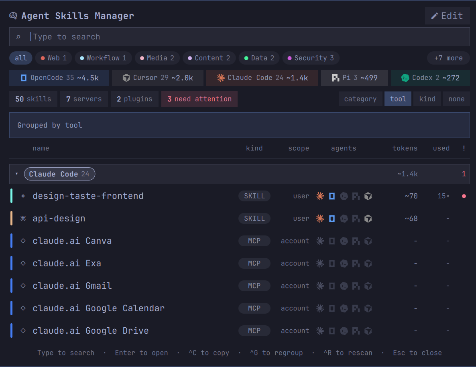This screenshot has height=367, width=476.
Task: Collapse the Claude Code group arrow
Action: (17, 174)
